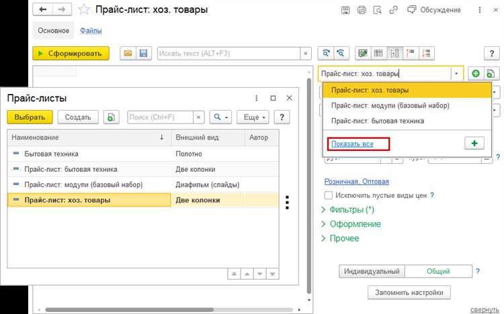Click the back arrow navigation button
The width and height of the screenshot is (504, 314).
point(44,10)
